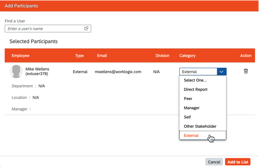Click Mike Wellens' avatar picture
This screenshot has width=259, height=167.
point(16,72)
